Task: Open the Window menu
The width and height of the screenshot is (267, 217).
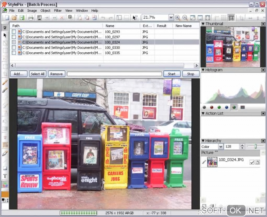Action: point(82,10)
